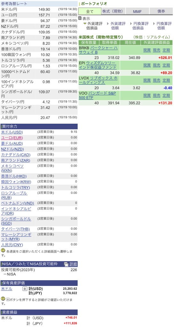
Task: Select 外貨建評価額 display option
Action: tap(116, 26)
